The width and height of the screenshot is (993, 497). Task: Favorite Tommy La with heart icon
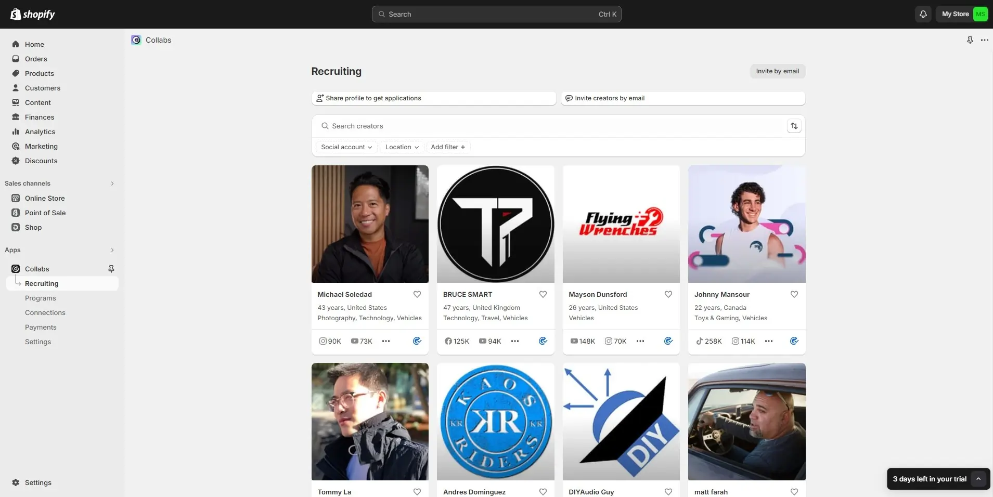tap(417, 492)
